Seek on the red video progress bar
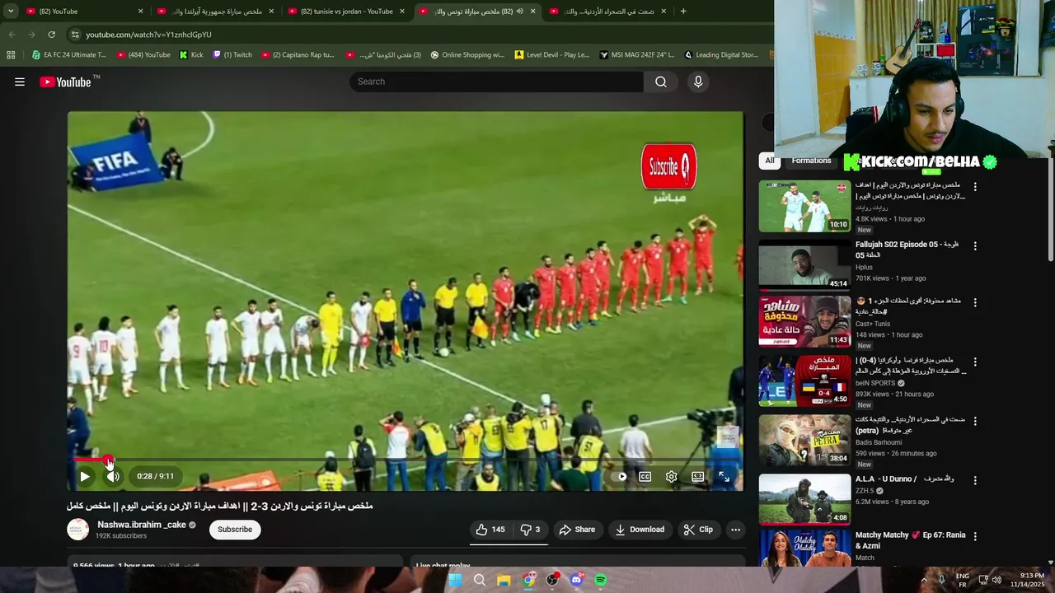The image size is (1055, 593). pyautogui.click(x=406, y=460)
